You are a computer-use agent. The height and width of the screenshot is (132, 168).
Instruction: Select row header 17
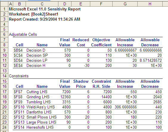[4, 92]
